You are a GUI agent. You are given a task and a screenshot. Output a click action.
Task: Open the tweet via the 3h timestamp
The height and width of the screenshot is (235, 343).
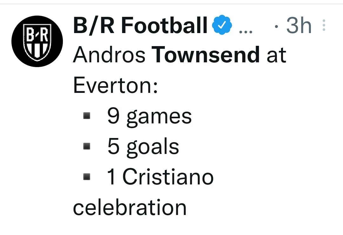299,26
